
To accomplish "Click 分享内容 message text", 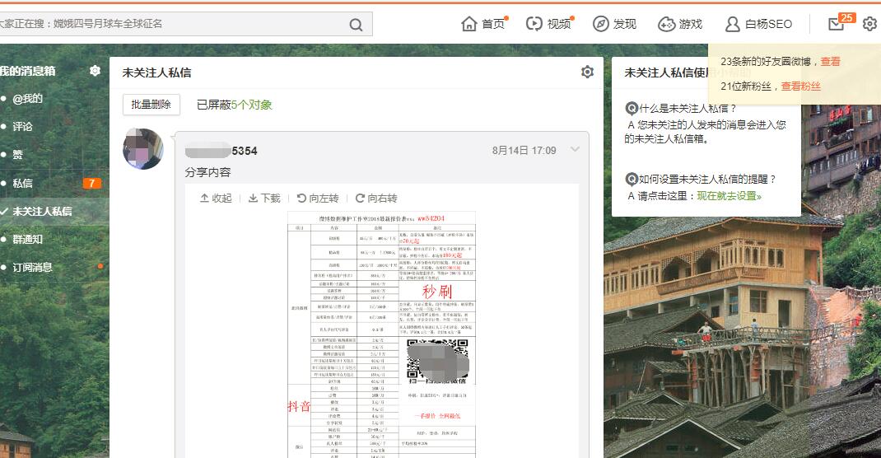I will coord(207,172).
